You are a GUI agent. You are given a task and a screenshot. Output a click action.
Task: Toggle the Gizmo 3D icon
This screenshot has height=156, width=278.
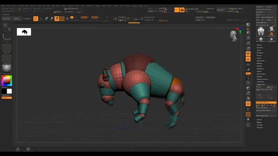click(x=62, y=19)
